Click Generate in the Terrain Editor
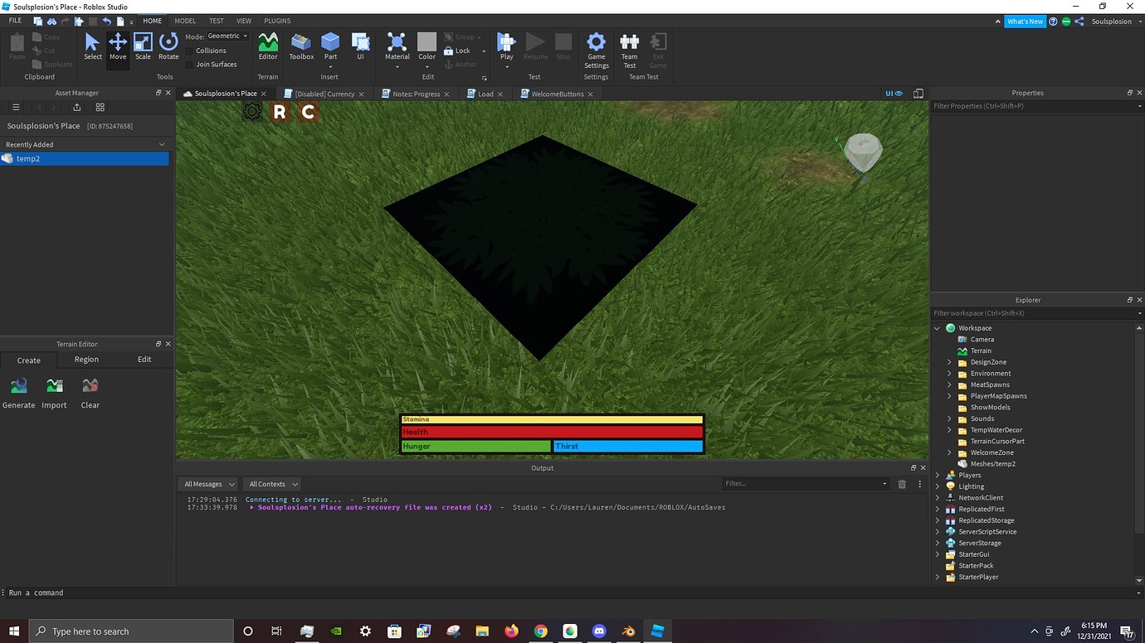The height and width of the screenshot is (643, 1145). (x=18, y=389)
